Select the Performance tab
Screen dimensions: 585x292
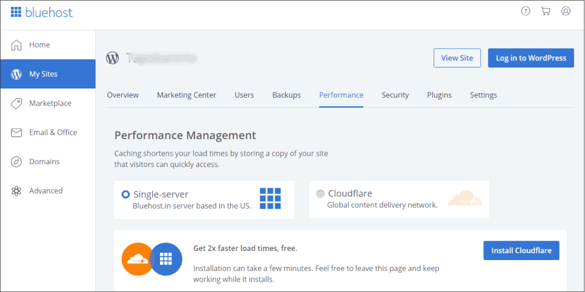[x=342, y=95]
